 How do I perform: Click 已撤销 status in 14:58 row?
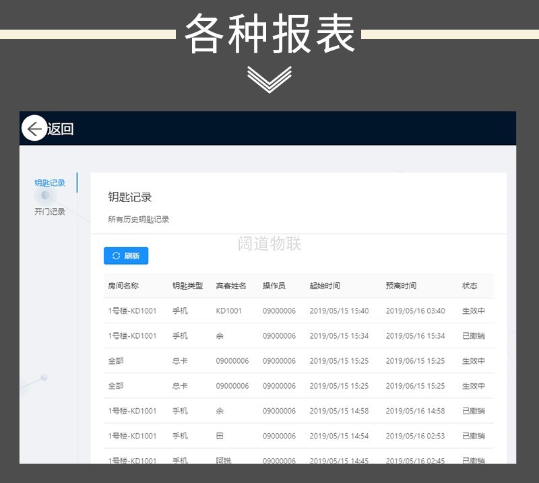(x=474, y=411)
